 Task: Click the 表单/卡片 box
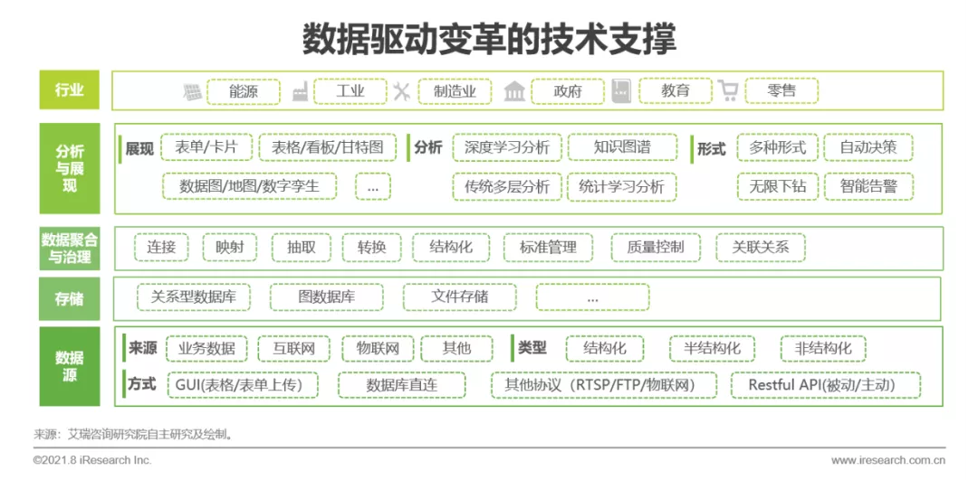tap(206, 147)
